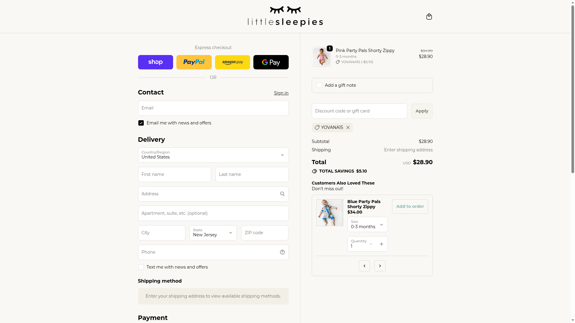The image size is (575, 323).
Task: Click Add to order button
Action: [x=410, y=206]
